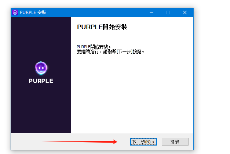Click the text 要繼續進行，請點擊[下一步]按鈕。
The width and height of the screenshot is (230, 154).
pyautogui.click(x=110, y=52)
